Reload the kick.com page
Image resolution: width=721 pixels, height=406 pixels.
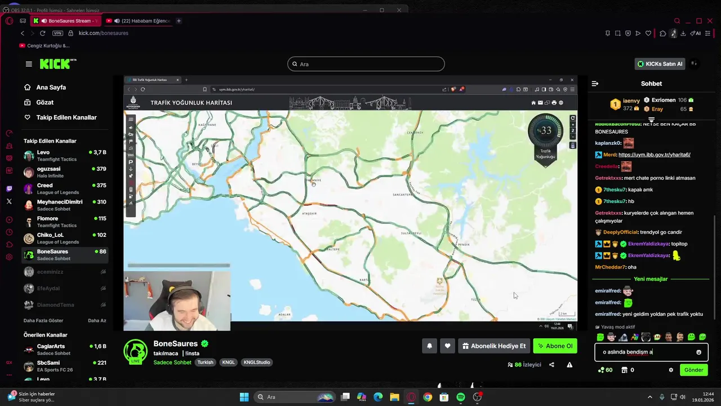tap(42, 33)
